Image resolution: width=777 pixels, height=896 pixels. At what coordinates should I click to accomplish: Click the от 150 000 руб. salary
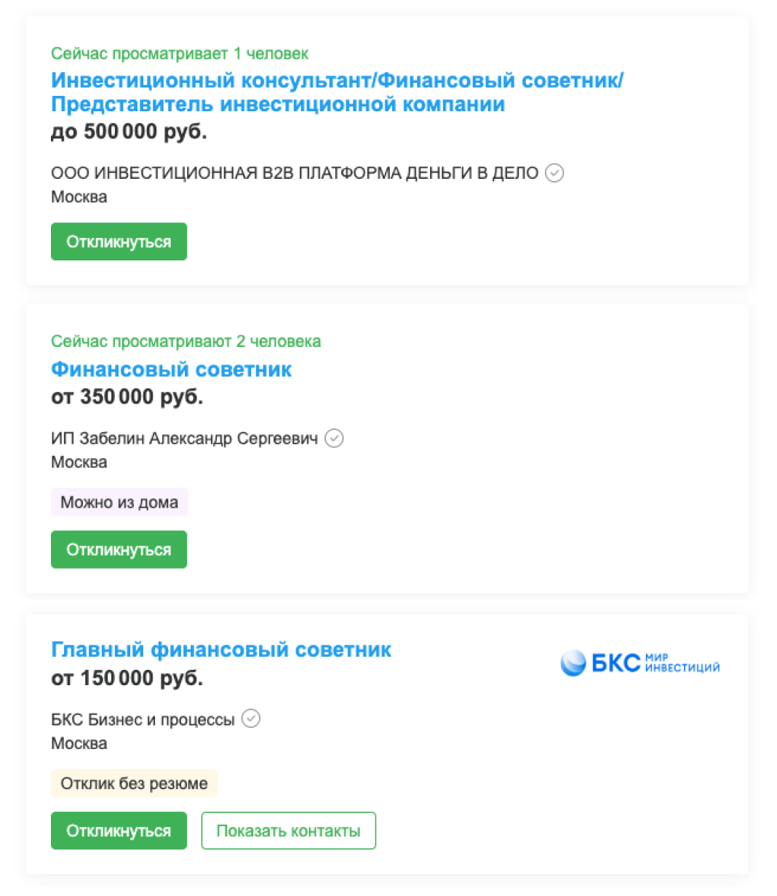127,678
